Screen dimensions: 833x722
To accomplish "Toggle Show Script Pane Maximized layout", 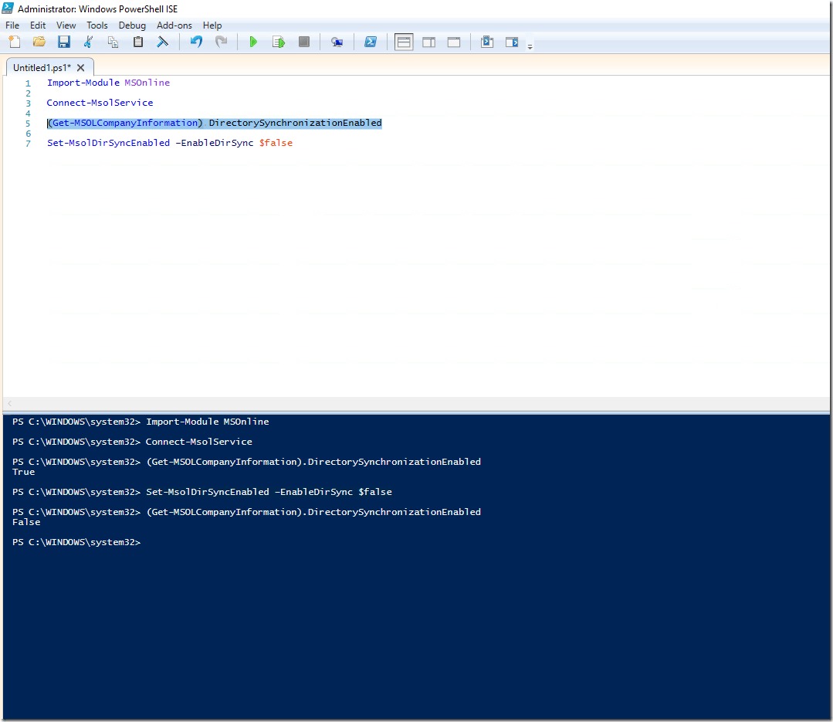I will [x=454, y=42].
